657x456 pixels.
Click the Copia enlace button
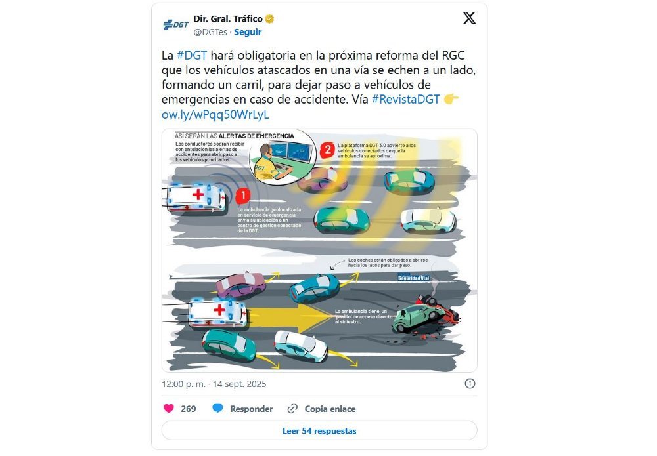pyautogui.click(x=330, y=409)
